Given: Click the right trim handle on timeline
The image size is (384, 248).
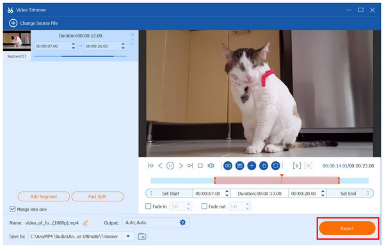Looking at the screenshot, I should pos(339,180).
